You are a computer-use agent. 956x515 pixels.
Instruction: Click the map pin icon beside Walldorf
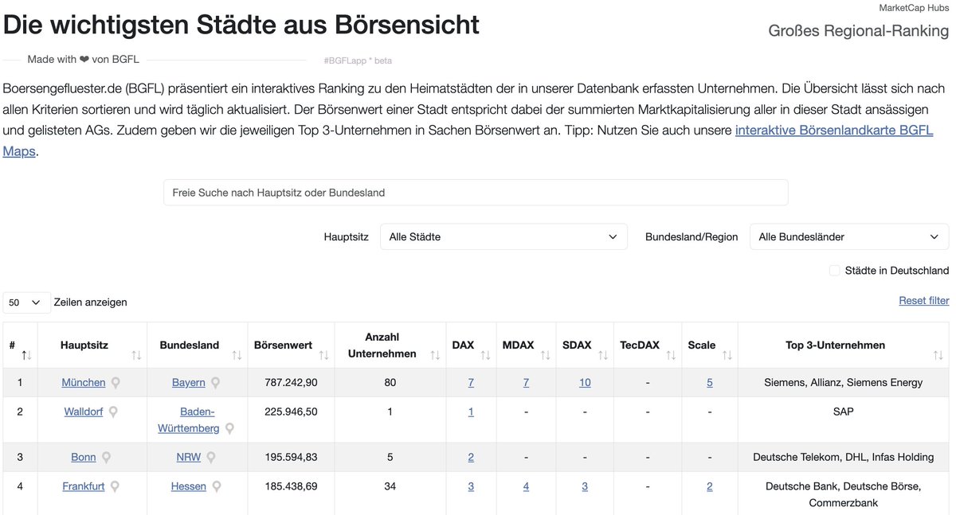[113, 412]
